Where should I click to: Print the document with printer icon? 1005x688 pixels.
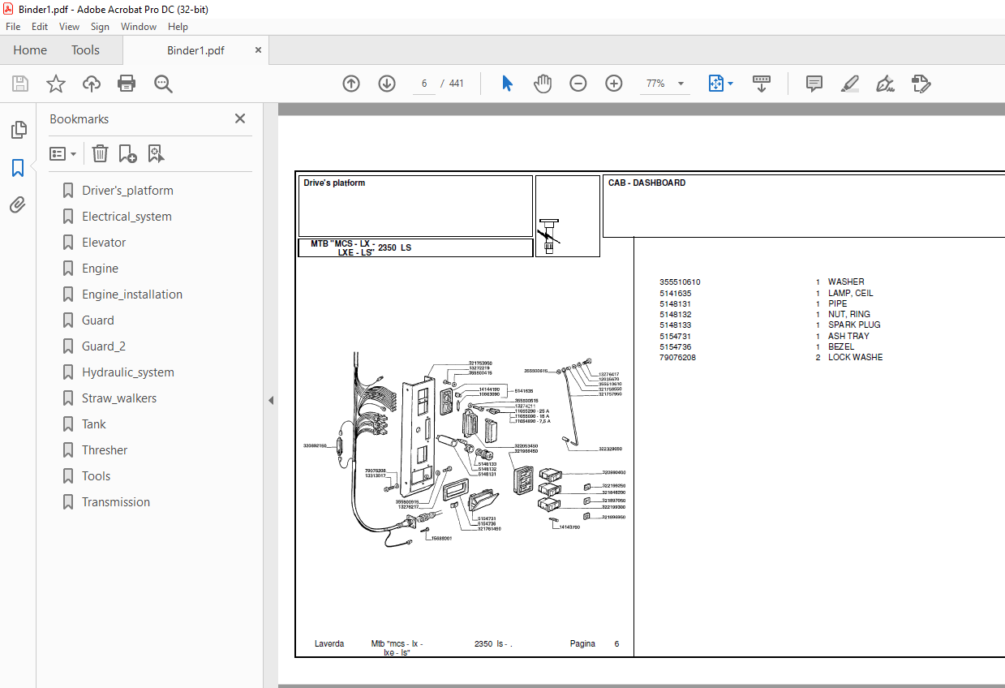click(x=127, y=84)
